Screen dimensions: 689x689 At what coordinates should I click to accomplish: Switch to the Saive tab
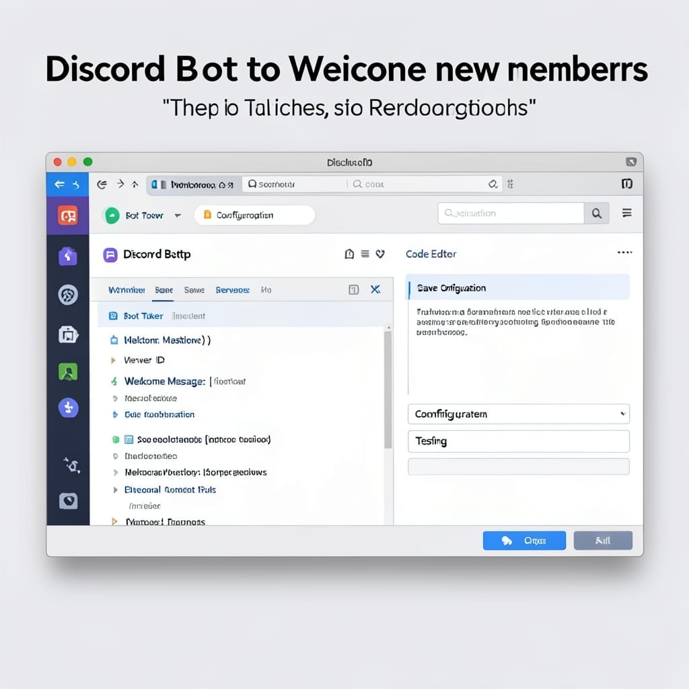click(x=194, y=290)
